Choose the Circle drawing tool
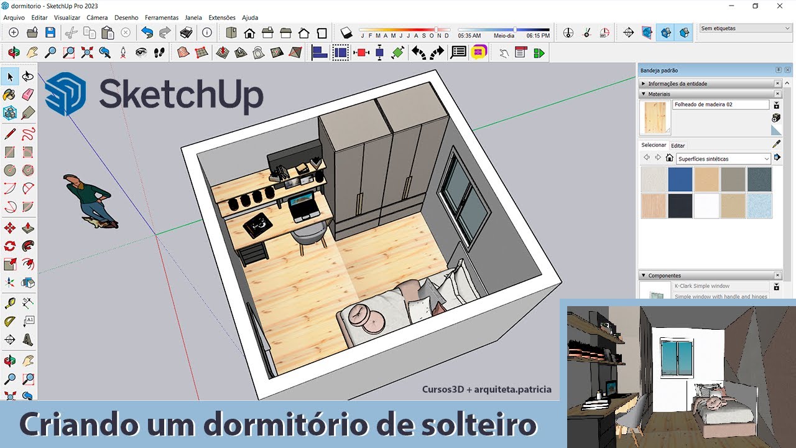The width and height of the screenshot is (796, 448). (9, 170)
